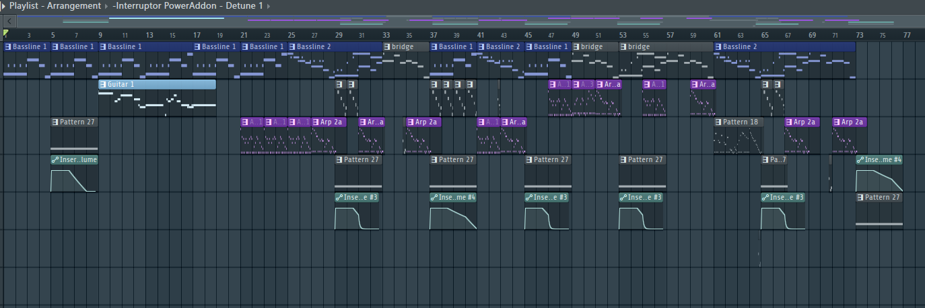Open clip menu icon of Guitar 1 clip
925x308 pixels.
(x=103, y=85)
